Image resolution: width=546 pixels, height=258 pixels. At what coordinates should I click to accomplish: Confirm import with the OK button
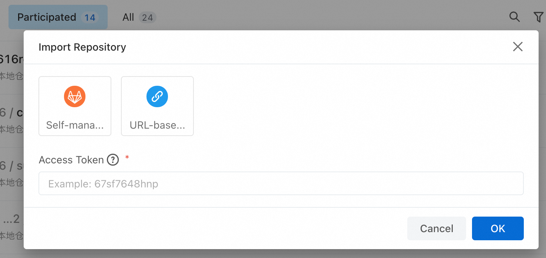(498, 228)
